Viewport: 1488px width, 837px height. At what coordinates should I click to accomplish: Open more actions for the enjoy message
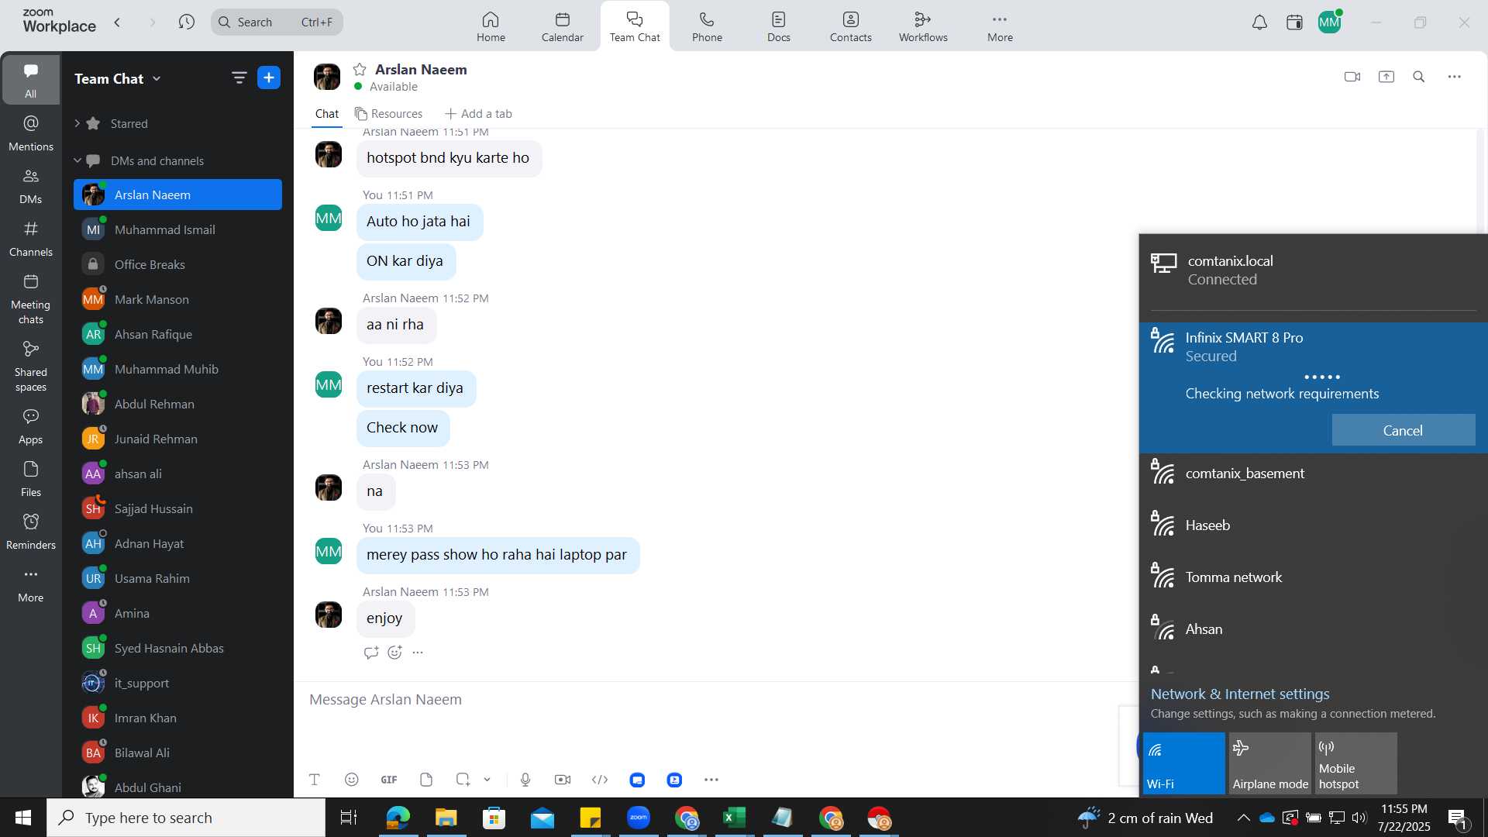[x=418, y=653]
